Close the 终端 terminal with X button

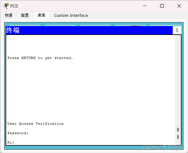coord(177,30)
